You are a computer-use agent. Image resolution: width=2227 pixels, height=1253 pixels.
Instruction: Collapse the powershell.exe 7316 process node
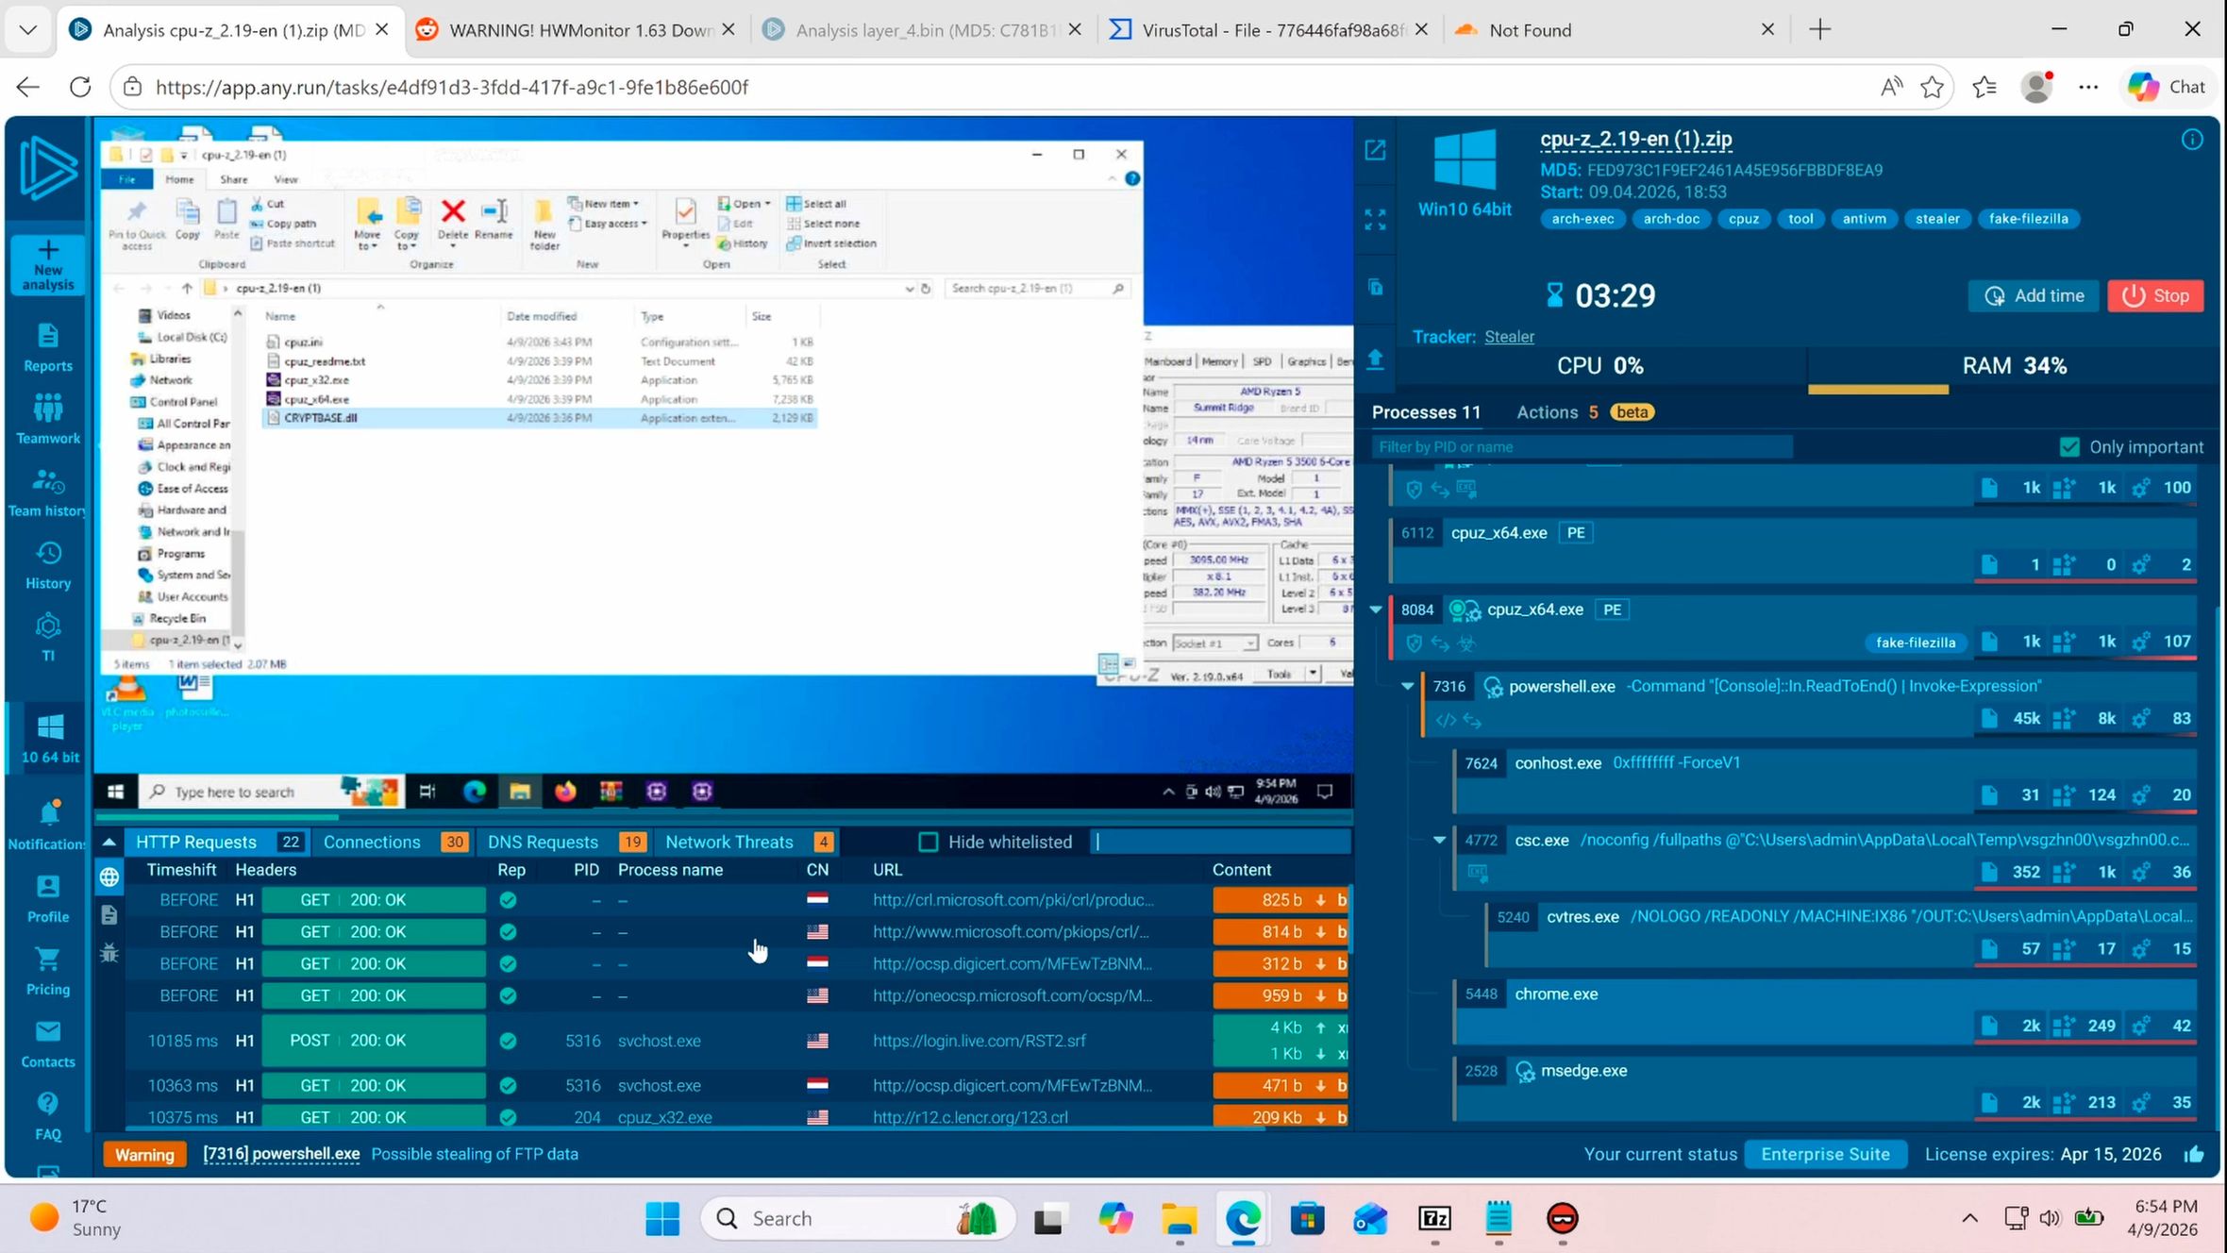1407,686
